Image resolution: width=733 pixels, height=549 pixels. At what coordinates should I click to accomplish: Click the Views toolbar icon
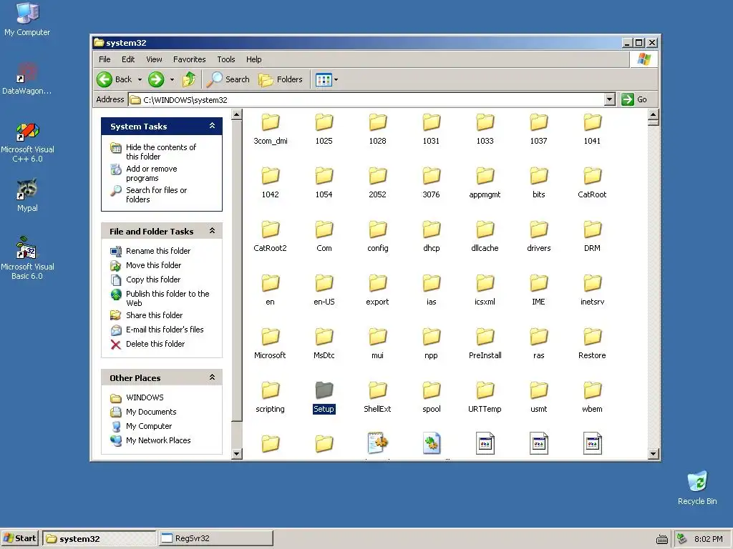pos(324,80)
